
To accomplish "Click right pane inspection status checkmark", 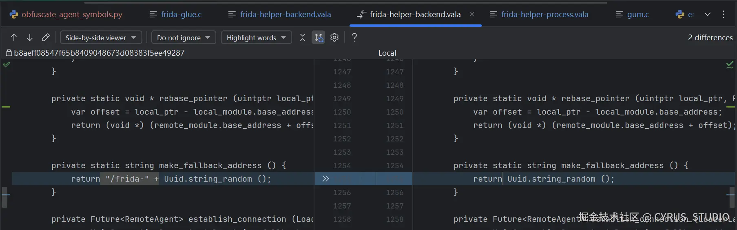I will point(730,65).
